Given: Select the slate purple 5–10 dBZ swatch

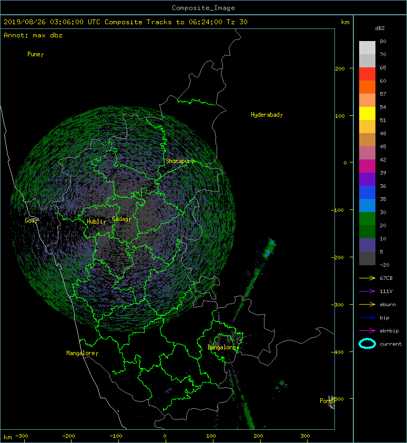Looking at the screenshot, I should click(367, 245).
